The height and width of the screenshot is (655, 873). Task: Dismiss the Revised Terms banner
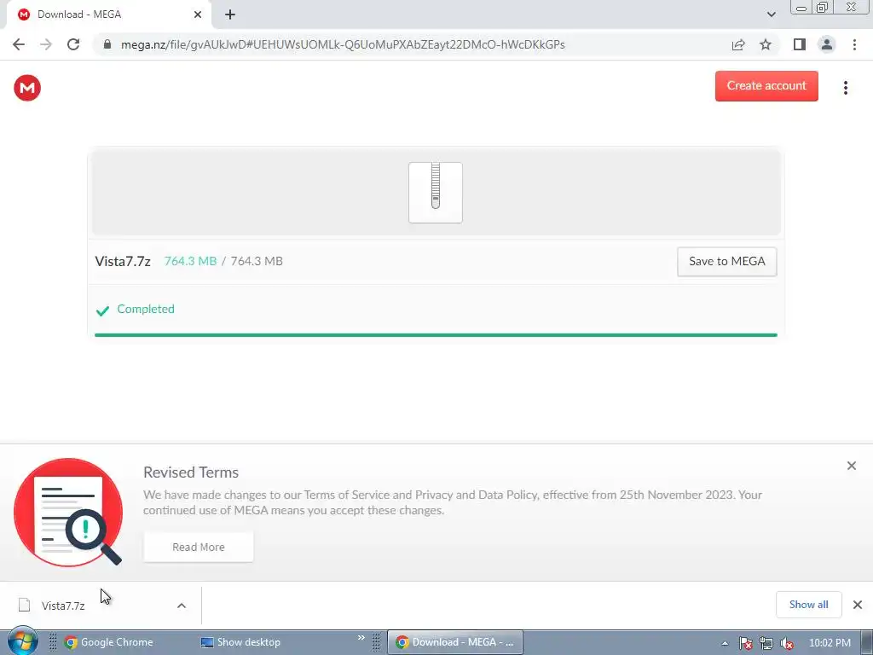852,466
